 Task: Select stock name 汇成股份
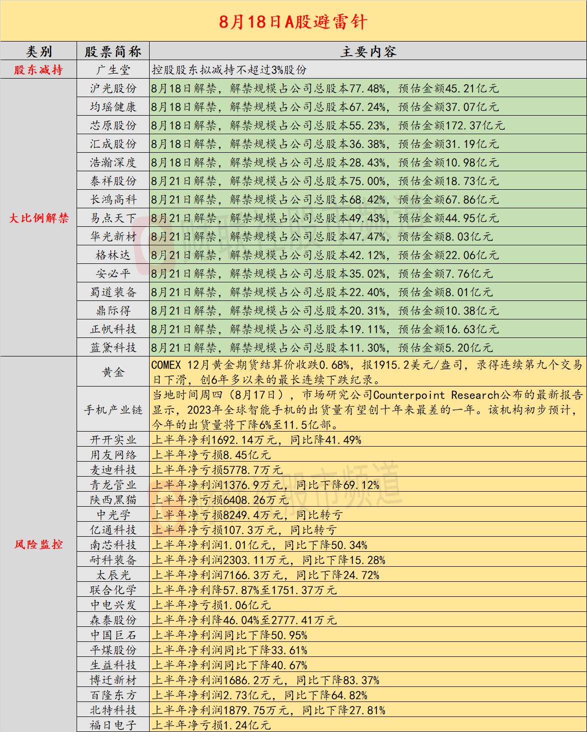(113, 144)
